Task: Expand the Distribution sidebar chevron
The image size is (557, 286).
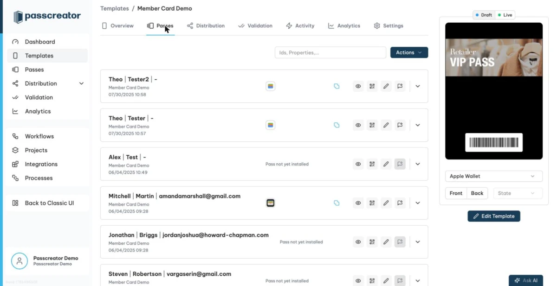Action: pos(82,83)
